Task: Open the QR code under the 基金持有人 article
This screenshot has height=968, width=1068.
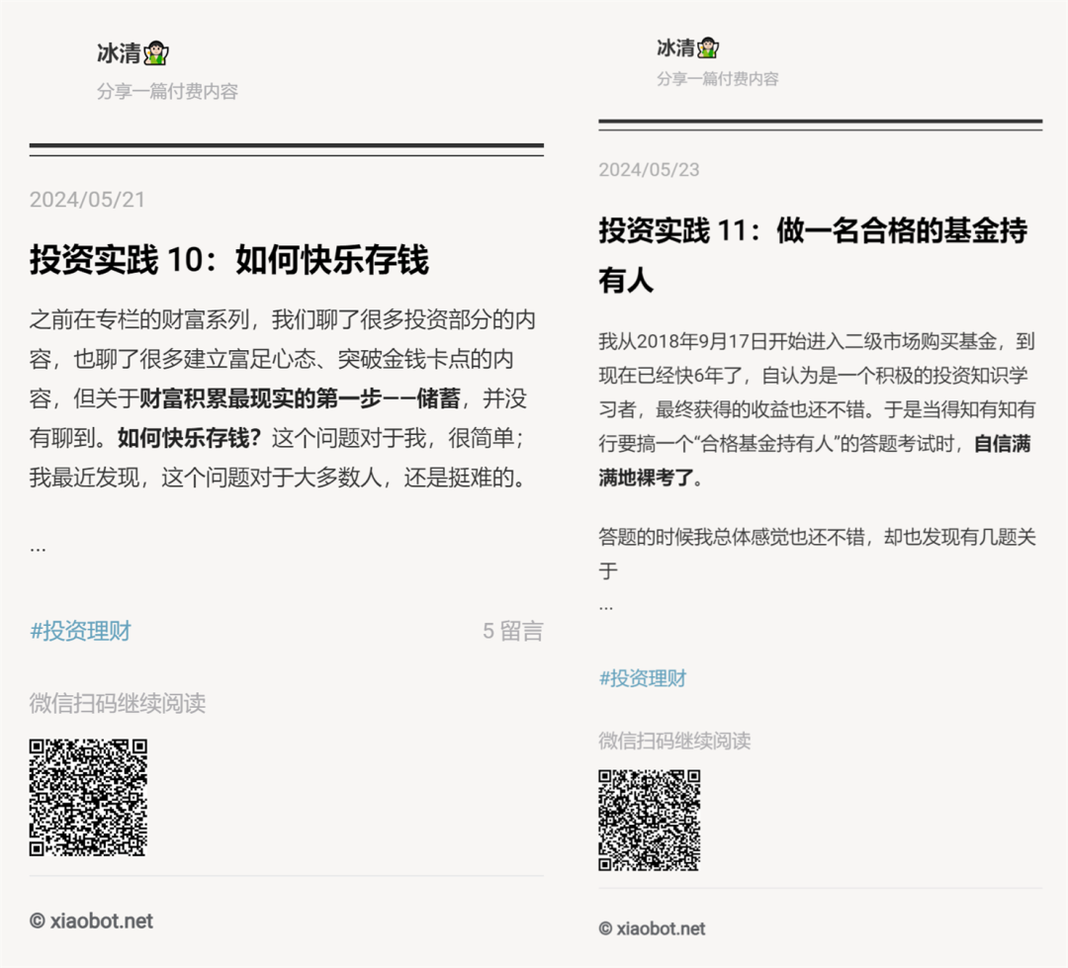Action: click(649, 820)
